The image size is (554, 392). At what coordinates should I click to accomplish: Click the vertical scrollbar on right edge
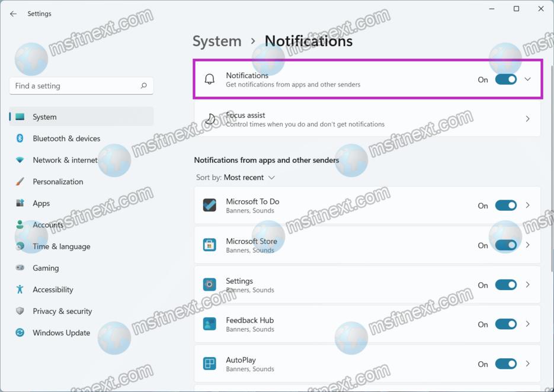[551, 178]
